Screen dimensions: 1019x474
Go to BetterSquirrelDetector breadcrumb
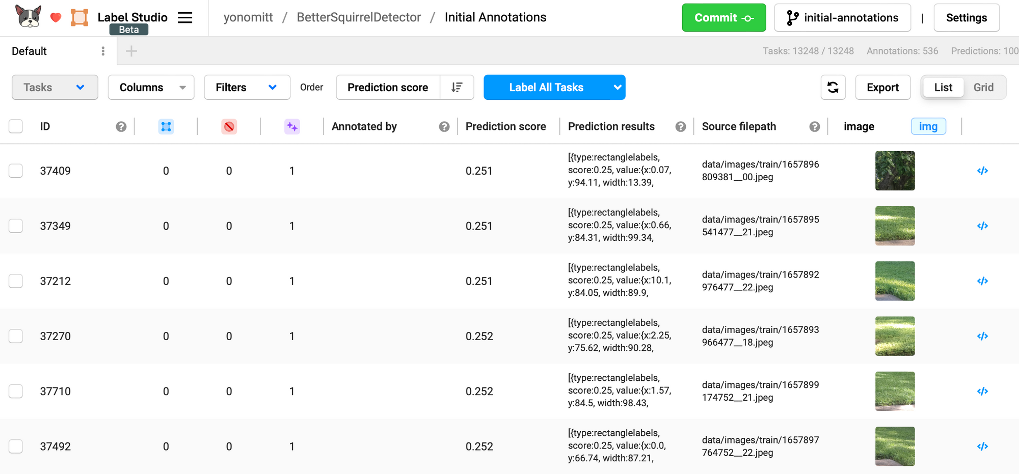pos(359,17)
